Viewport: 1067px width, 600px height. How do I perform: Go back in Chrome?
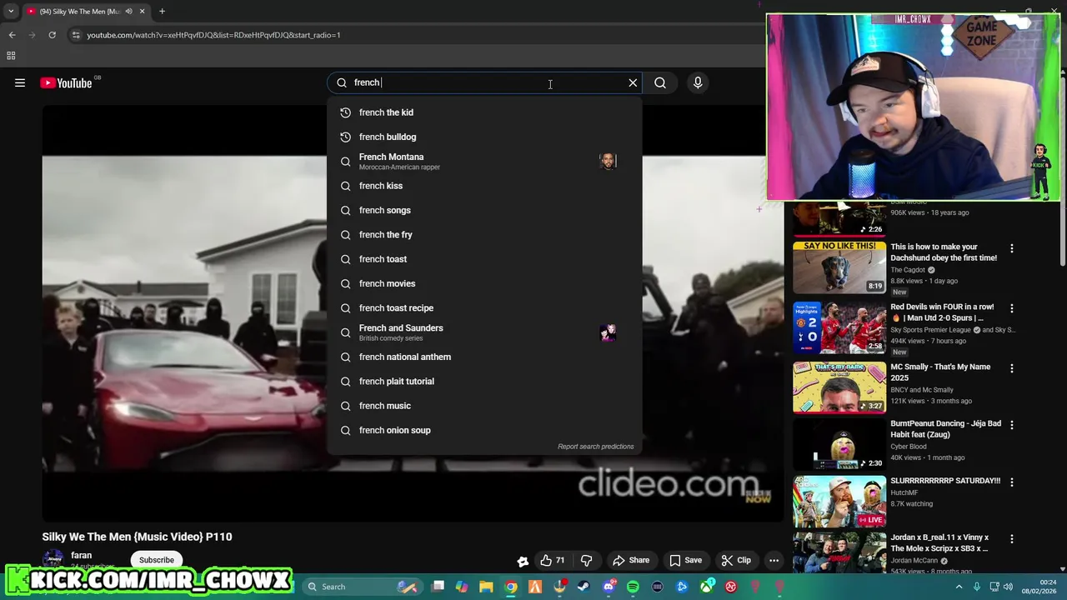coord(12,35)
